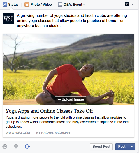Click the WSJ page avatar beside post text
The height and width of the screenshot is (153, 139).
click(8, 19)
